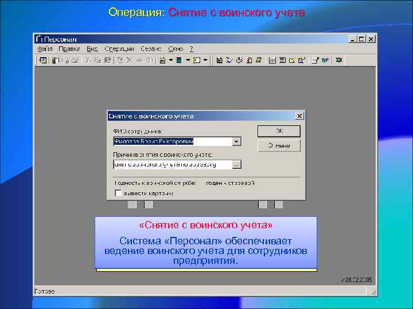Click the Отмена cancel button
This screenshot has height=309, width=413.
click(x=279, y=145)
